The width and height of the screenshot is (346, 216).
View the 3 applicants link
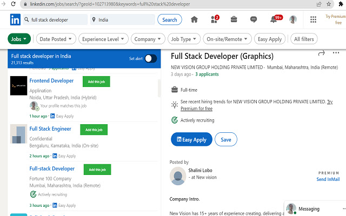coord(207,75)
